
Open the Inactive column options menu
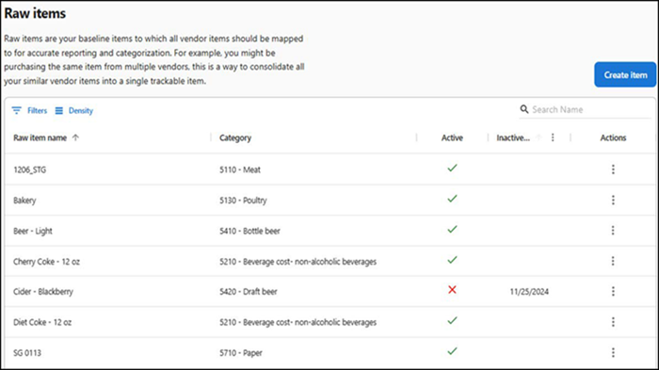(x=553, y=137)
